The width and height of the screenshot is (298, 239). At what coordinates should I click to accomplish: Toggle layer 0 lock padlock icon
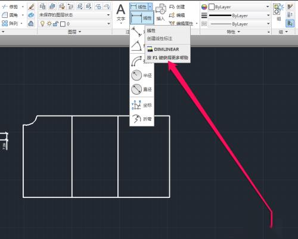point(55,24)
